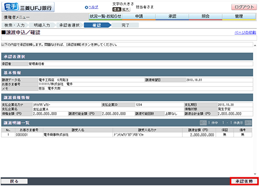
Task: Click the 戻る button
Action: point(14,181)
